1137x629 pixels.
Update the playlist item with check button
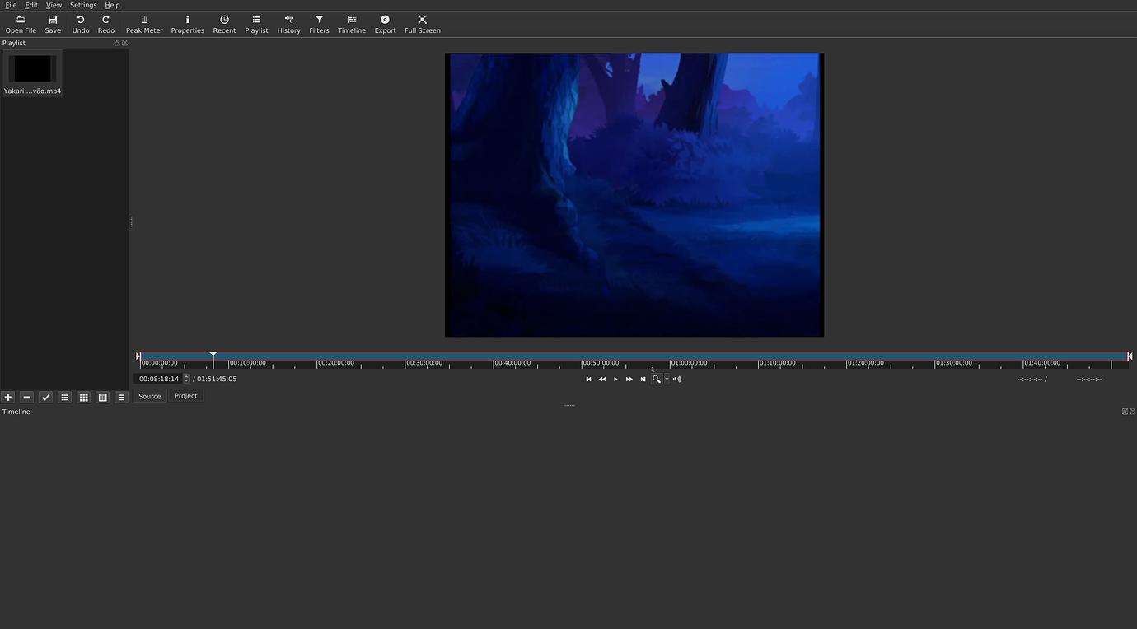(46, 397)
